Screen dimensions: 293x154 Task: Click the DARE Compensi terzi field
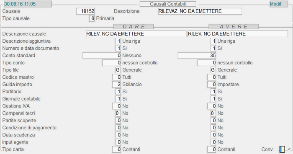pyautogui.click(x=118, y=113)
